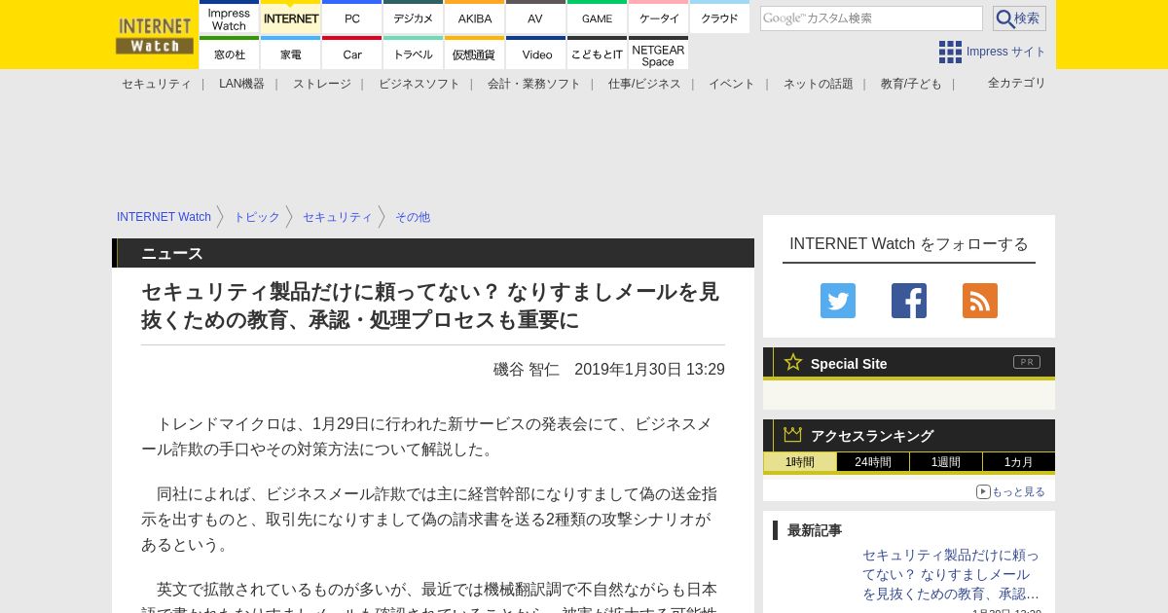Open the イベント category menu
The image size is (1168, 613).
(732, 84)
